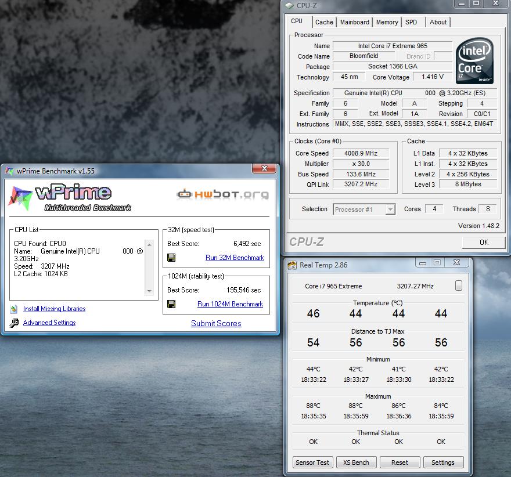Viewport: 511px width, 477px height.
Task: Click the Threads value 8 in CPU-Z
Action: 488,209
